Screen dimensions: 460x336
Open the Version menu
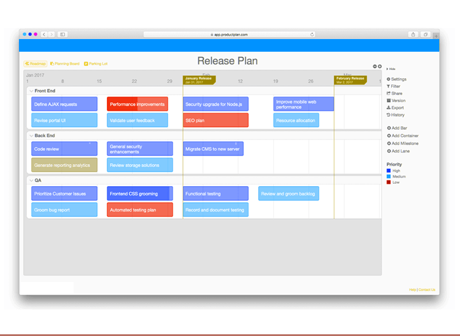(396, 101)
